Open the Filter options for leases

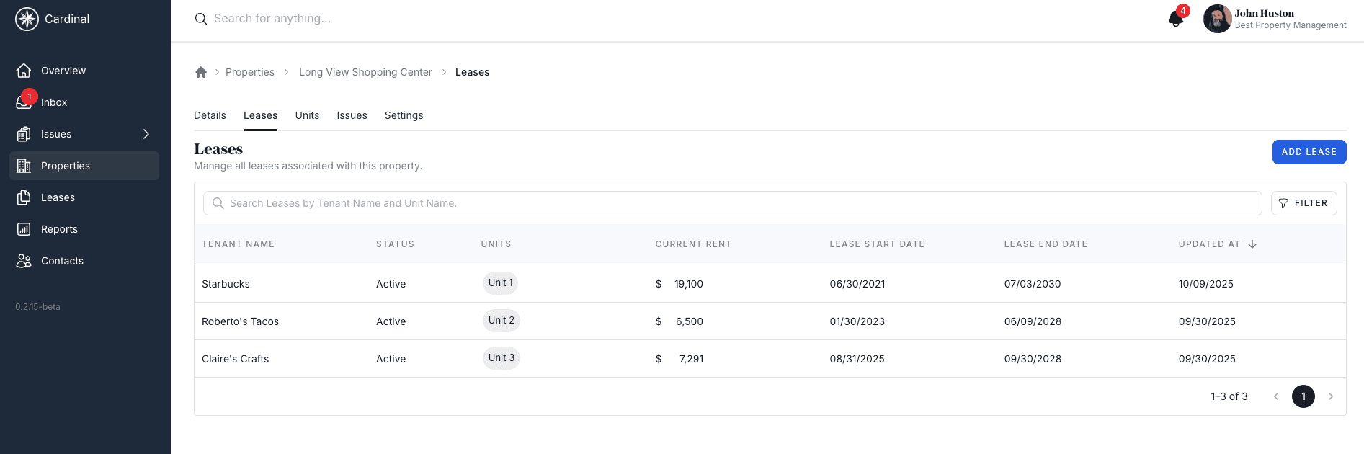(1303, 203)
